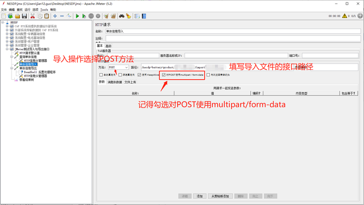Toggle 使用 KeepAlive checkbox

pyautogui.click(x=140, y=75)
